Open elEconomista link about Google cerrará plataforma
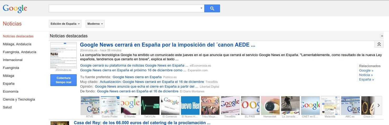The height and width of the screenshot is (125, 389). coord(134,66)
